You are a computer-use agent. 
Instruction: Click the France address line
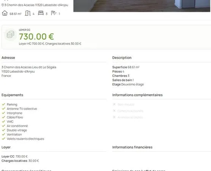6,76
